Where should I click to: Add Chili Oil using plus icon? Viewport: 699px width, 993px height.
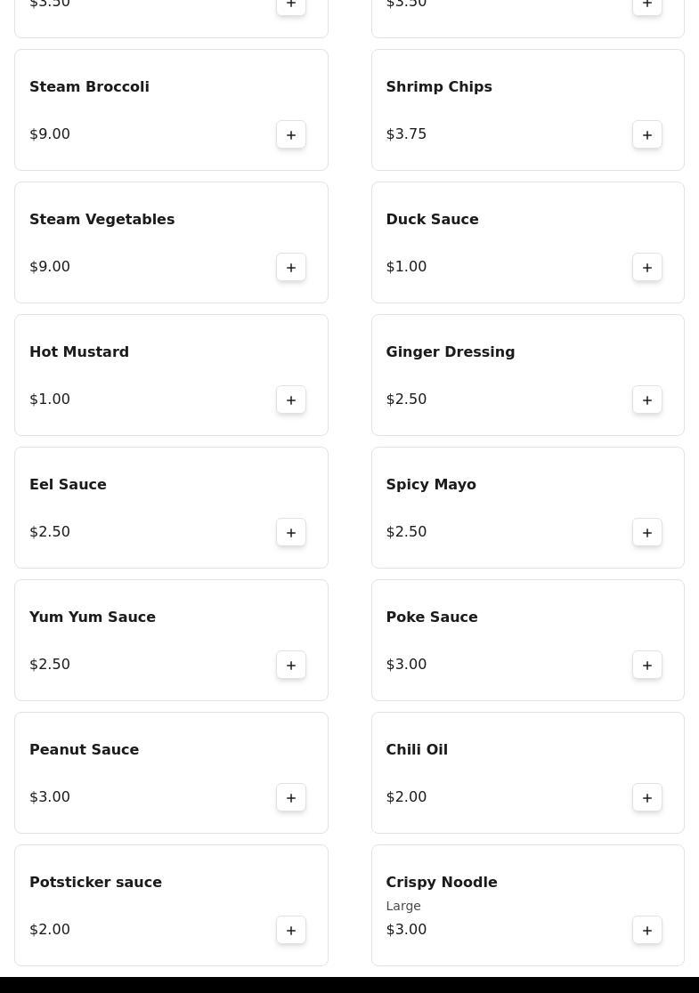[x=647, y=797]
